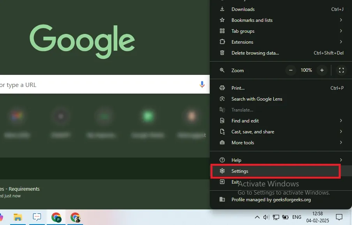Open the Find and edit submenu
Viewport: 352px width, 225px height.
(x=281, y=121)
